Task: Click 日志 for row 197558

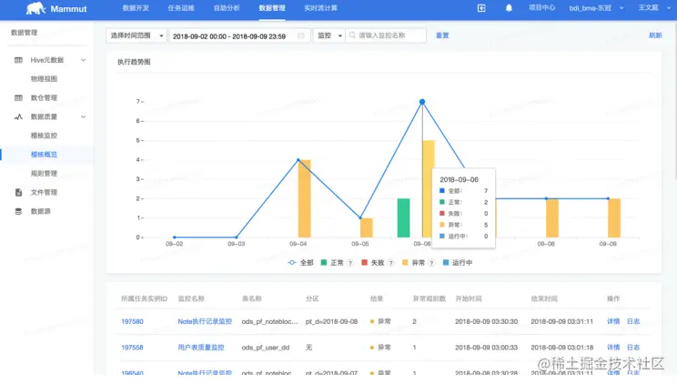Action: [x=633, y=348]
